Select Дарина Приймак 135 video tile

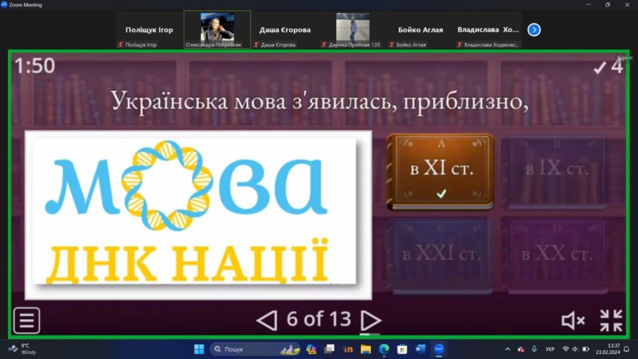[353, 30]
